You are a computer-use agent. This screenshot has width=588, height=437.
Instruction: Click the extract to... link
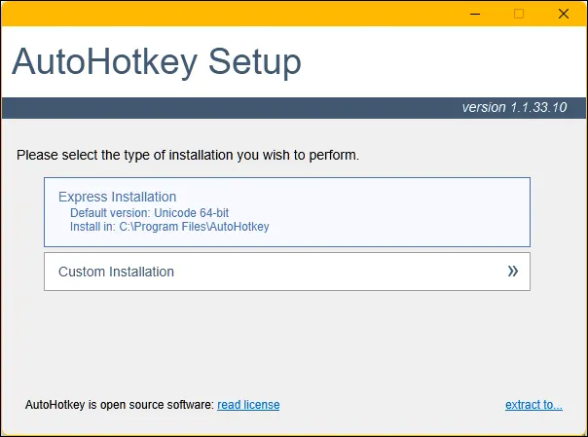[x=533, y=405]
